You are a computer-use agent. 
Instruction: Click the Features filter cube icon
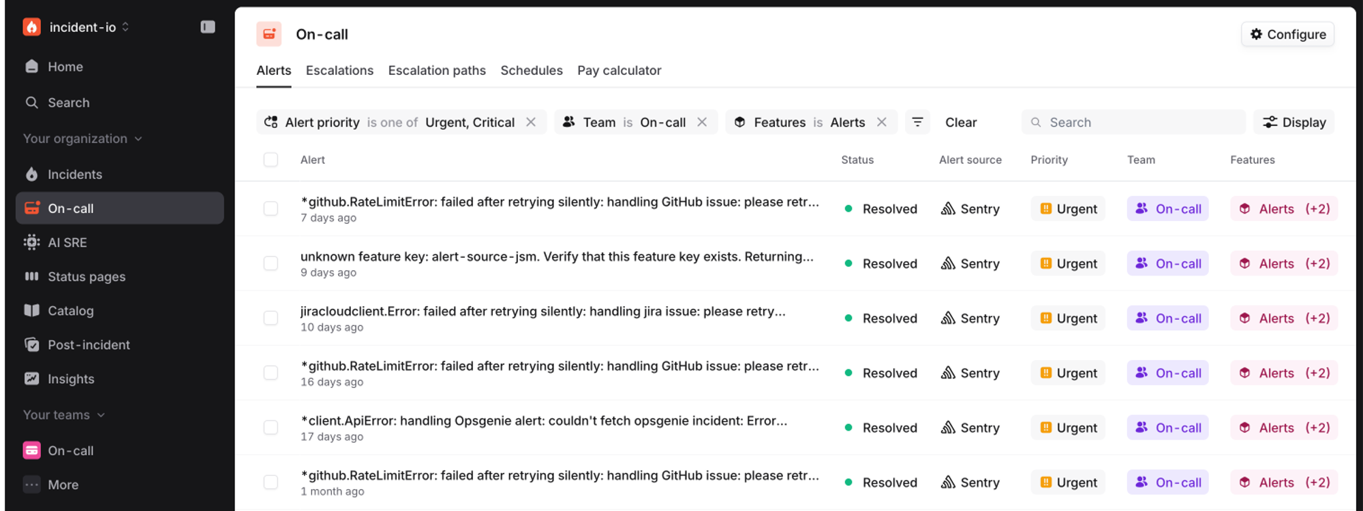pyautogui.click(x=739, y=122)
